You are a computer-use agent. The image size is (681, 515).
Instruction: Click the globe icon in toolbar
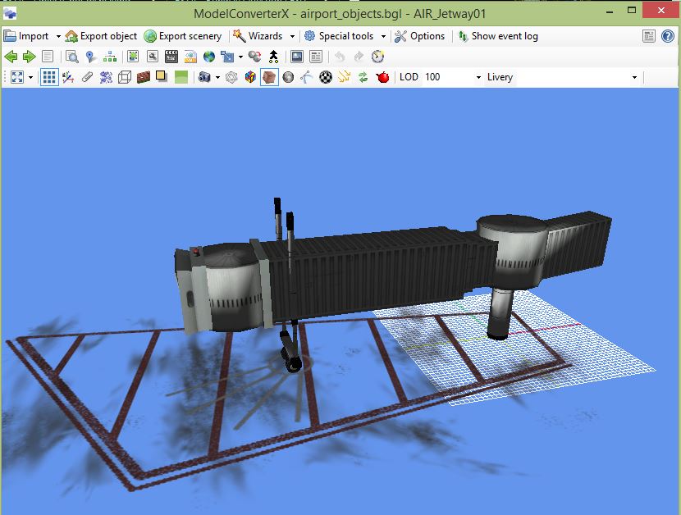tap(209, 57)
